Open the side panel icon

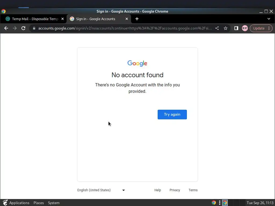pyautogui.click(x=236, y=28)
